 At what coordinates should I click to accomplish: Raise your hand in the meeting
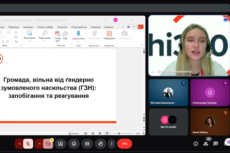pos(100,144)
